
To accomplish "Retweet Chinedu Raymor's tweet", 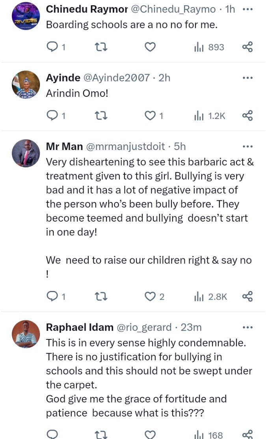I will click(x=101, y=47).
